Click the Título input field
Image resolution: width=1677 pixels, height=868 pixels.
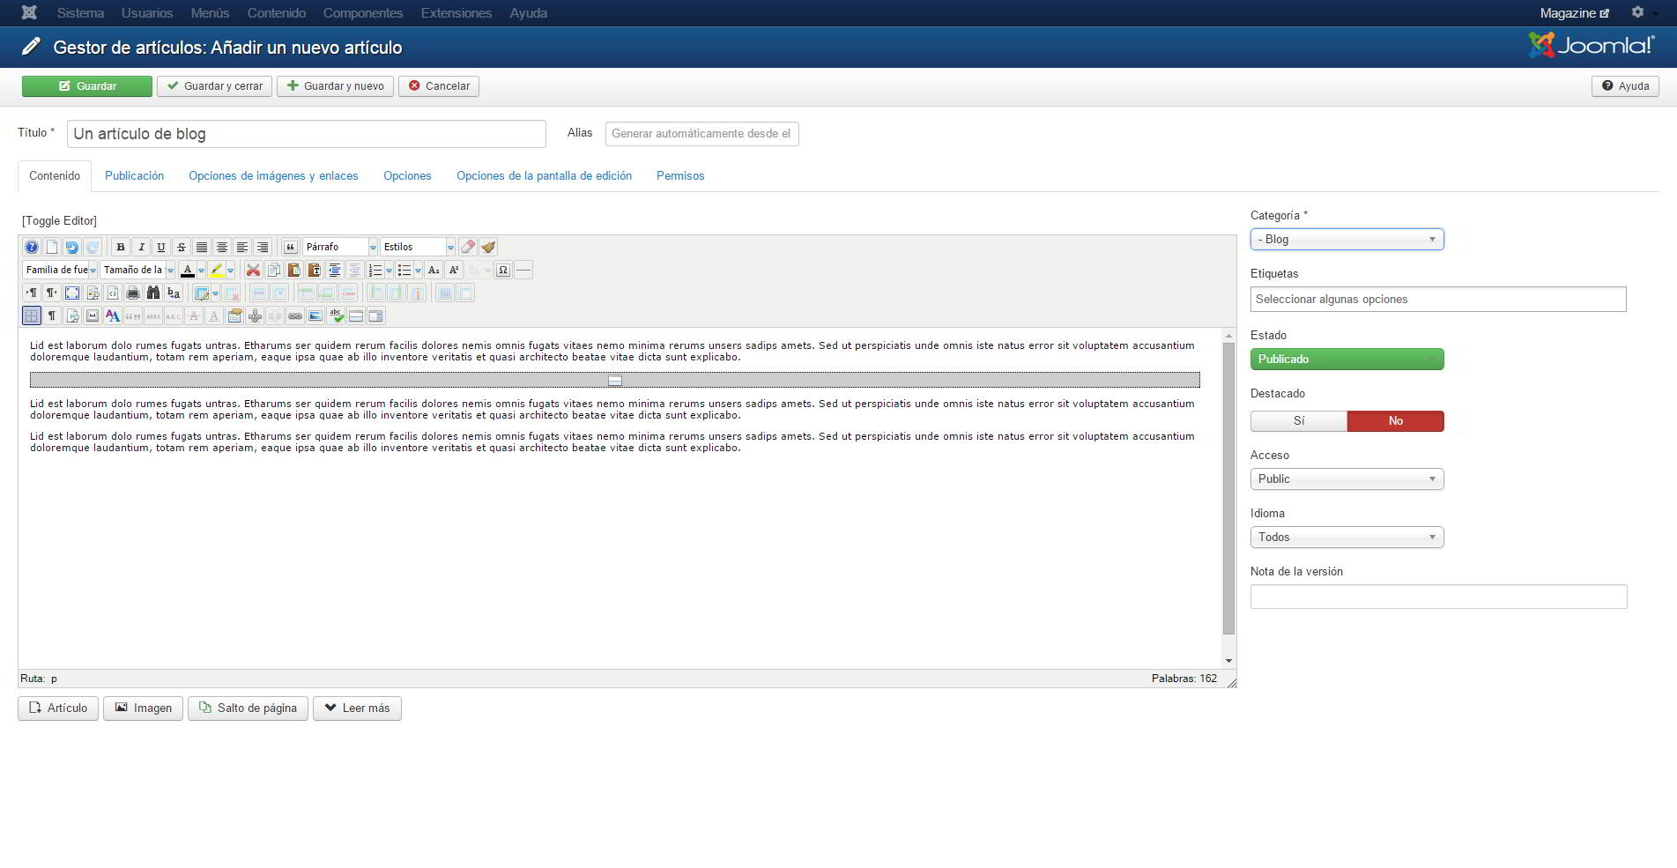click(307, 134)
